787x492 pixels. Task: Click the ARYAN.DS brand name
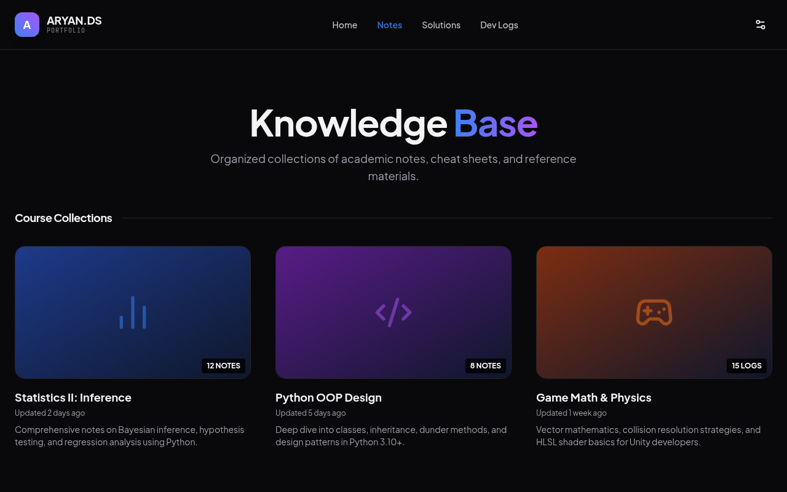click(x=74, y=21)
